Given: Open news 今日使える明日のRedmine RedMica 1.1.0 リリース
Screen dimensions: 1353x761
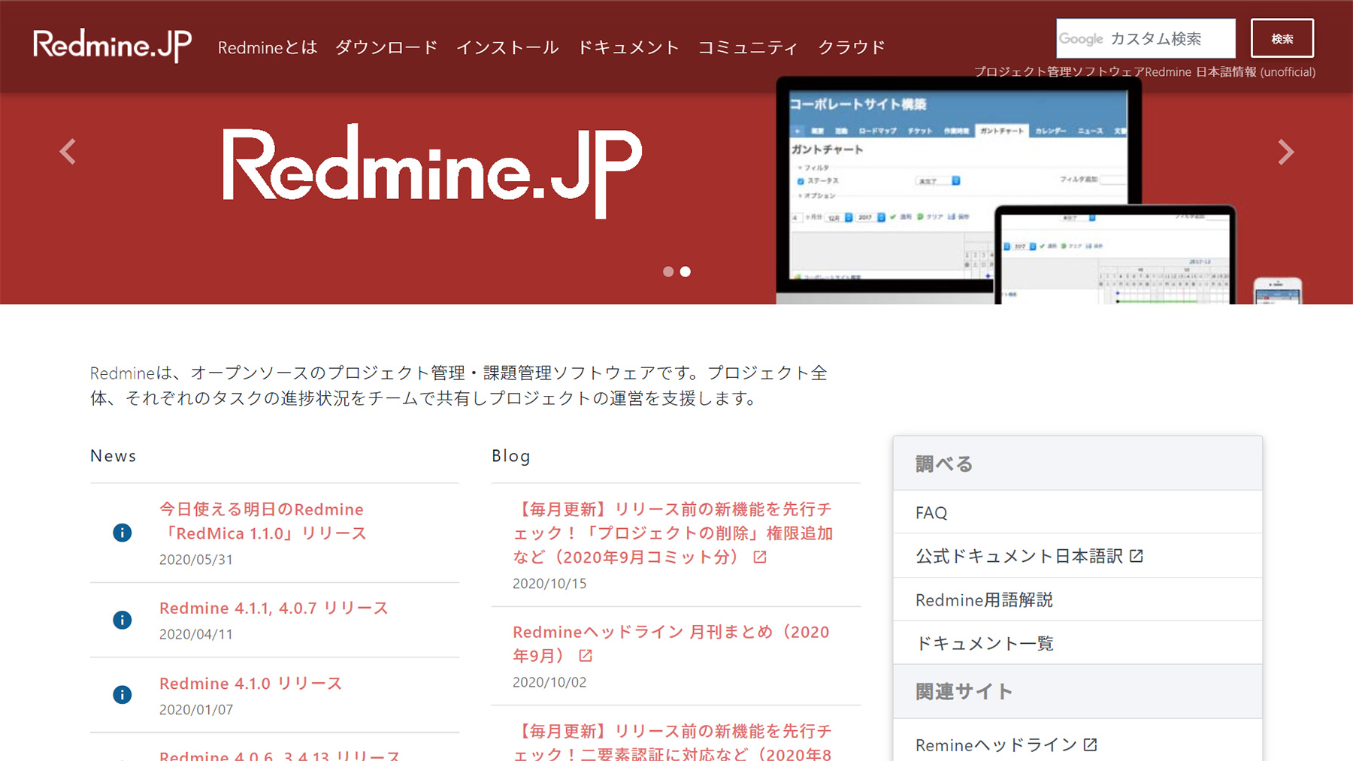Looking at the screenshot, I should [263, 521].
